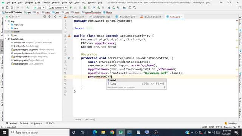
Task: Toggle the 2: Favorites side tool window
Action: (x=2, y=62)
